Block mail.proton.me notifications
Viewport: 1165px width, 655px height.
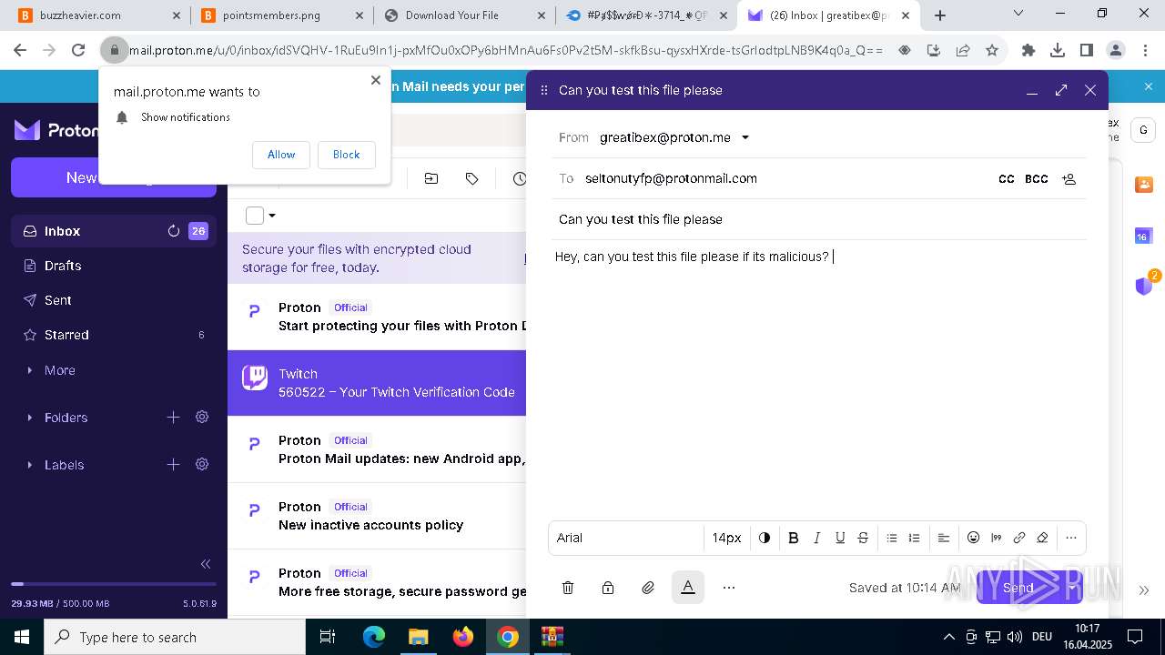(x=346, y=155)
